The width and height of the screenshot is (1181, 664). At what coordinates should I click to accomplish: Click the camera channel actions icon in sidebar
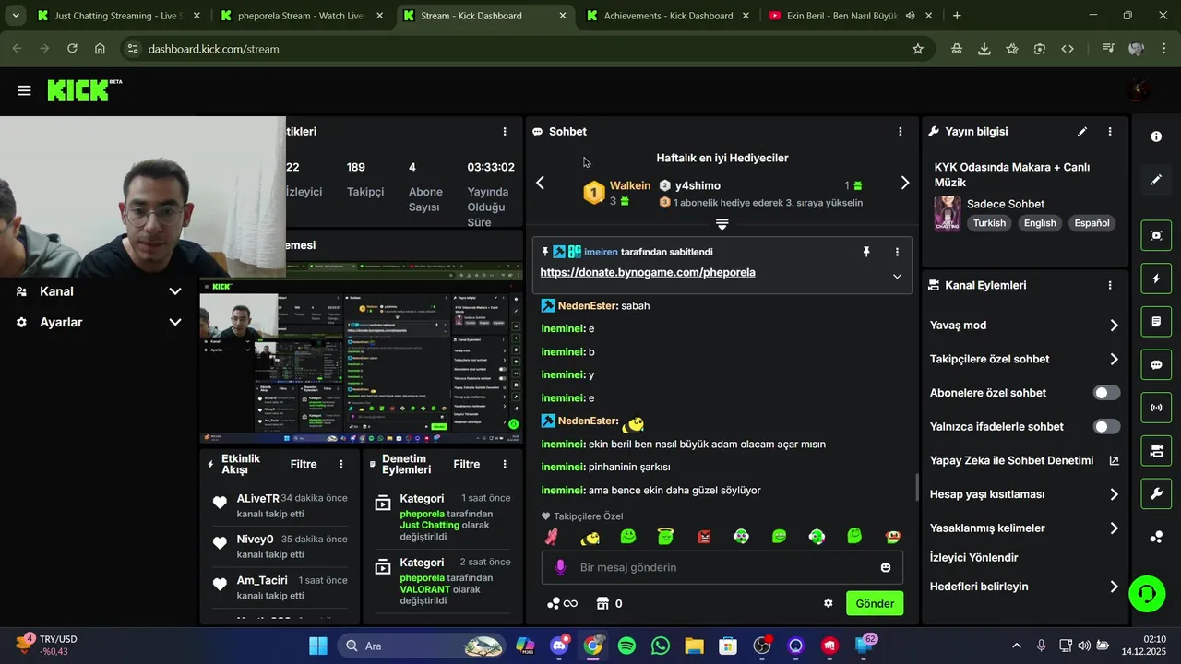click(1156, 451)
